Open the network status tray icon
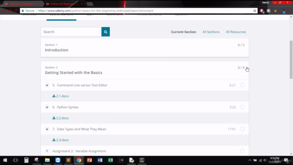293x165 pixels. 260,160
